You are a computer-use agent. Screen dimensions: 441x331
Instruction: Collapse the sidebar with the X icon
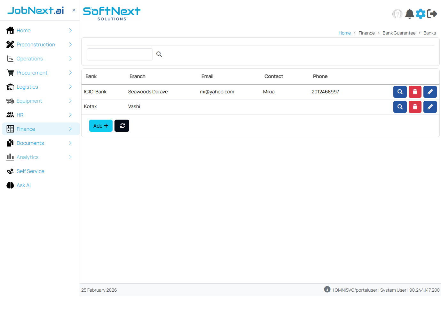74,10
